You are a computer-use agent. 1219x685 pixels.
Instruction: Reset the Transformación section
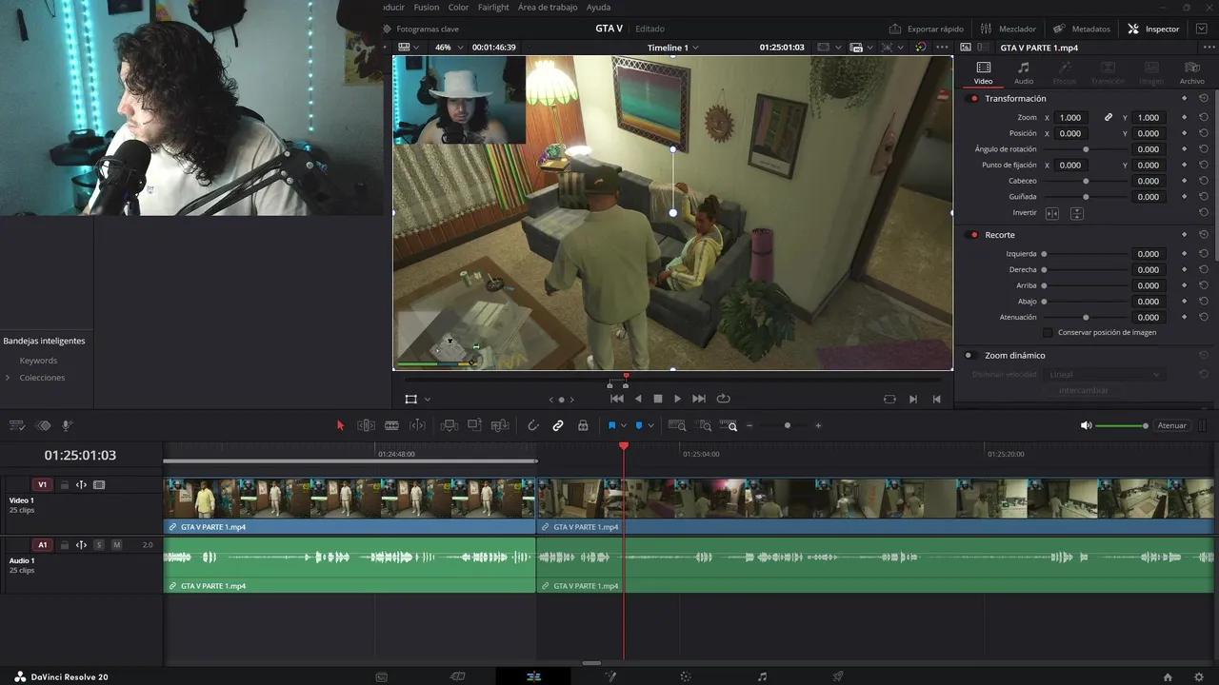[1204, 99]
